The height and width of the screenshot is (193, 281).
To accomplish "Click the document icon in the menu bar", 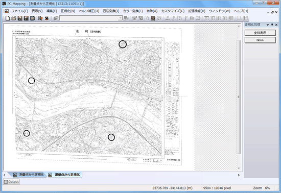I will pos(7,11).
